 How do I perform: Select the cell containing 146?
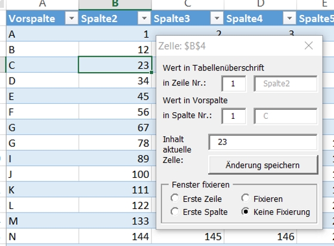click(260, 236)
